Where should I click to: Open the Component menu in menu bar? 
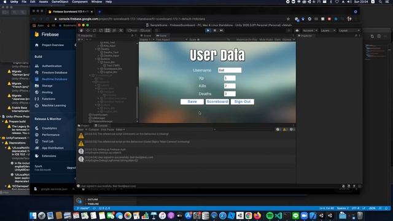click(80, 2)
